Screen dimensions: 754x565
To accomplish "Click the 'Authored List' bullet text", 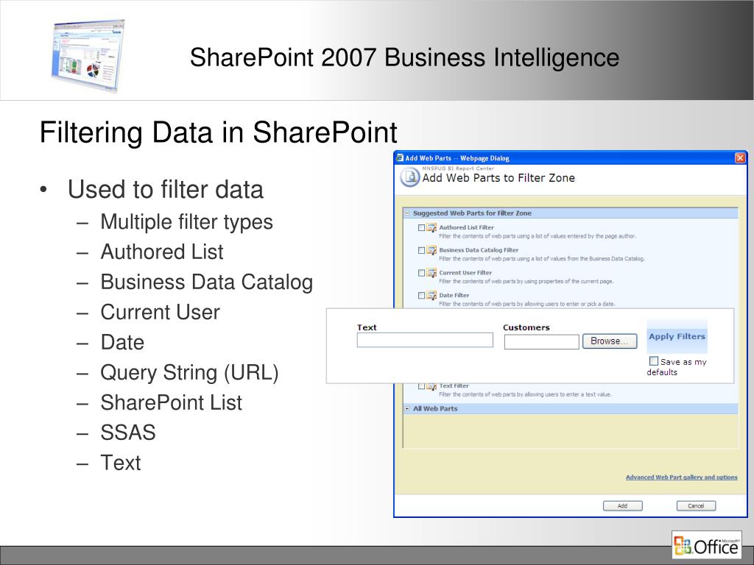I will 162,252.
